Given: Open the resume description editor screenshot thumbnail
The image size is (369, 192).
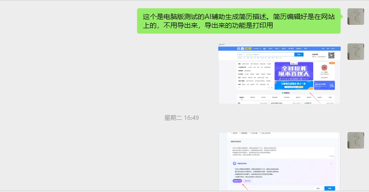Looking at the screenshot, I should pyautogui.click(x=279, y=161).
